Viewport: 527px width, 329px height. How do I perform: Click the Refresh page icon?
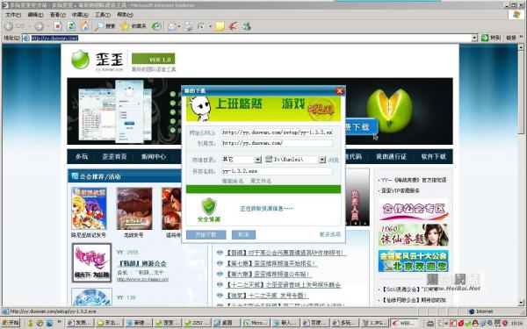(71, 26)
